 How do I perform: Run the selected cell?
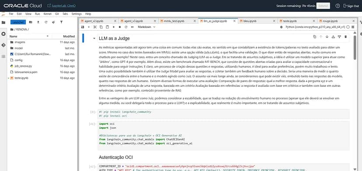pos(114,27)
